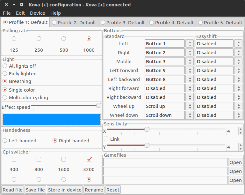Viewport: 245px width, 195px height.
Task: Open the Left button Standard dropdown
Action: pyautogui.click(x=165, y=44)
